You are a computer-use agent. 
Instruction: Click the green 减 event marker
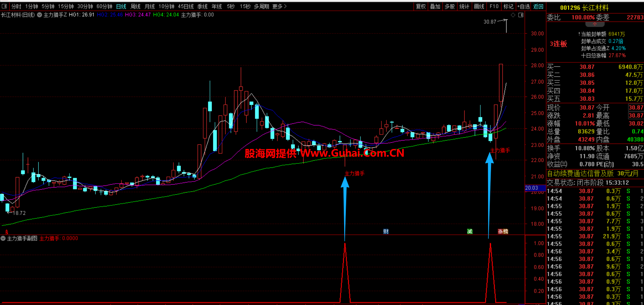(x=470, y=232)
